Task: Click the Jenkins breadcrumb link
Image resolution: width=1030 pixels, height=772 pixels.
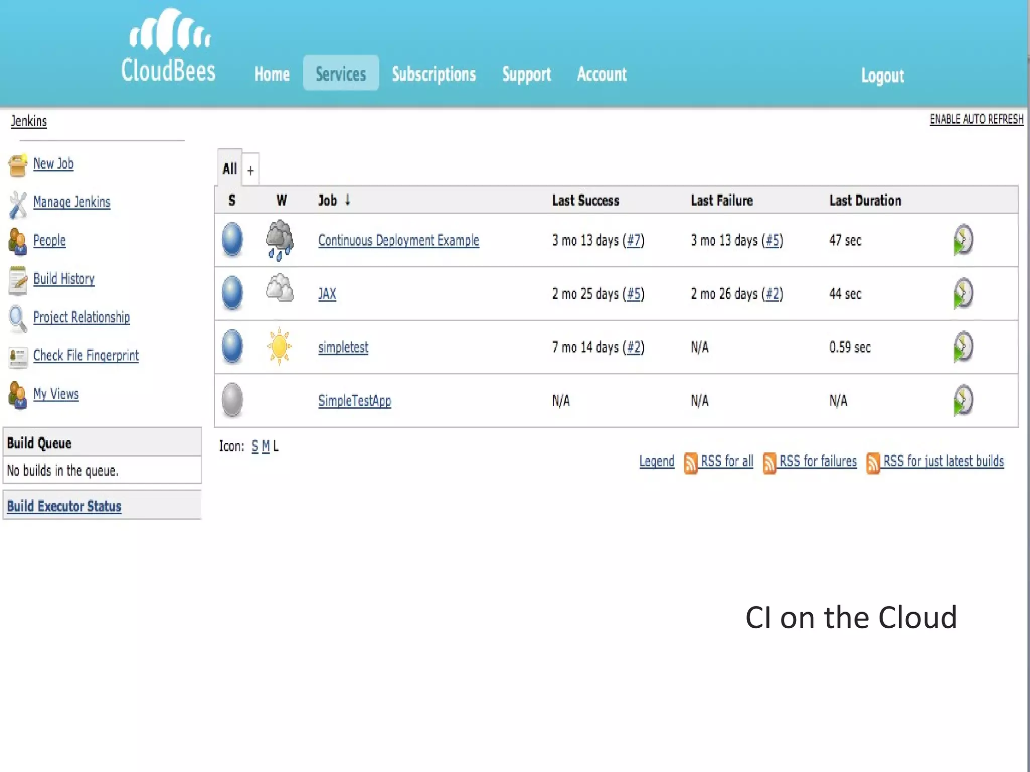Action: point(29,121)
